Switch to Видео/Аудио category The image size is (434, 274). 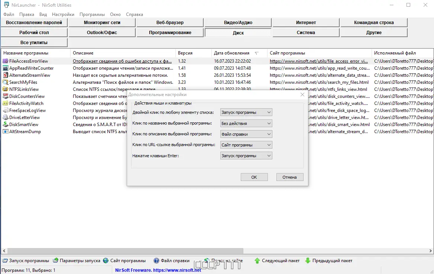[x=238, y=22]
